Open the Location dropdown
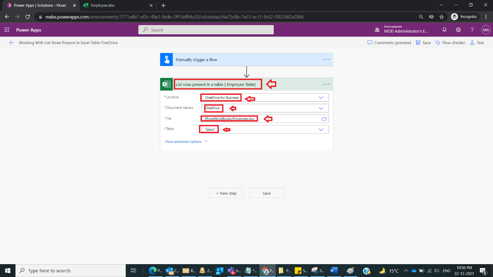The height and width of the screenshot is (277, 493). pos(321,97)
